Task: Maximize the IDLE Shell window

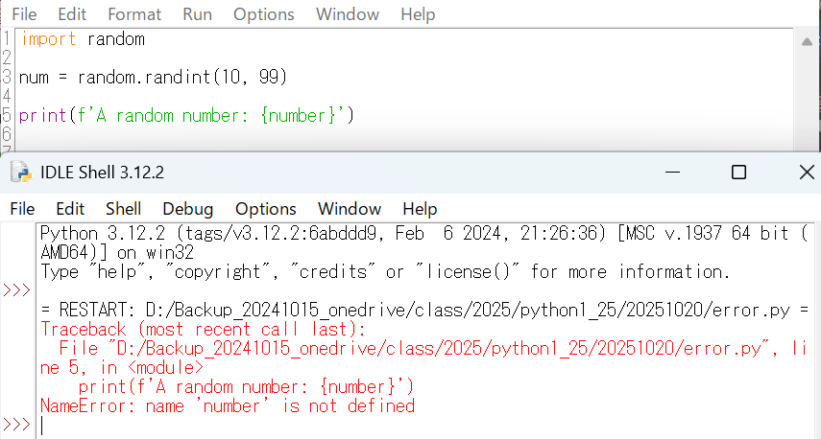Action: [x=738, y=173]
